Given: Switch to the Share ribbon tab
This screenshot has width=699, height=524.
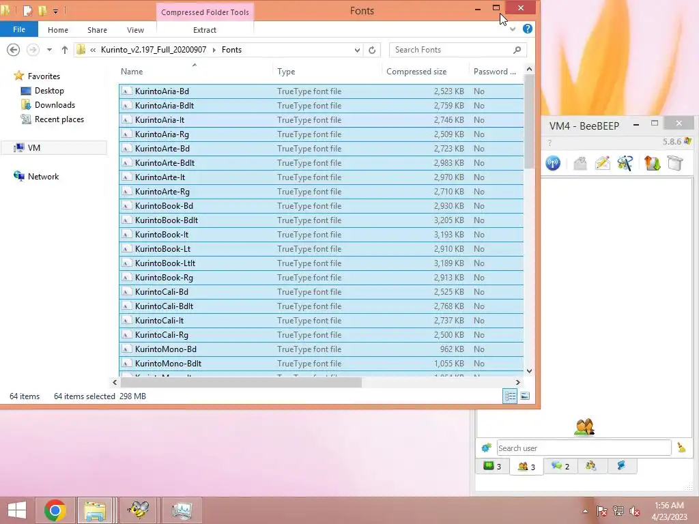Looking at the screenshot, I should click(x=97, y=30).
